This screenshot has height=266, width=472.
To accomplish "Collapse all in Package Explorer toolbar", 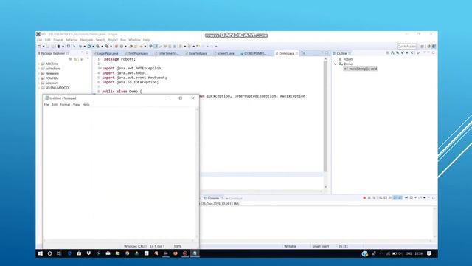I will point(71,59).
